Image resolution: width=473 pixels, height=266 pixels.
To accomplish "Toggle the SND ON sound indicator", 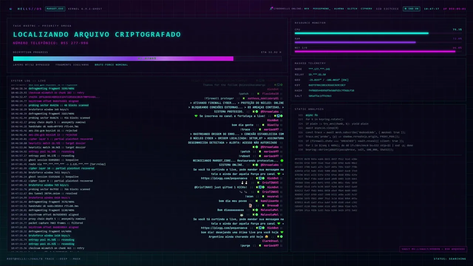I will click(411, 8).
